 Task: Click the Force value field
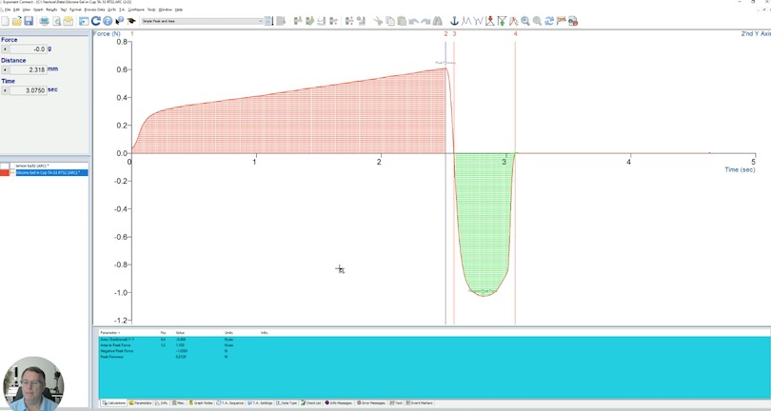click(29, 49)
